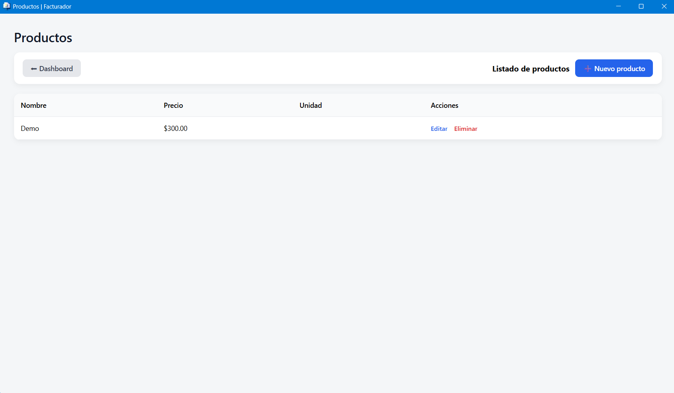Maximize the Facturador window
This screenshot has height=393, width=674.
[x=641, y=6]
